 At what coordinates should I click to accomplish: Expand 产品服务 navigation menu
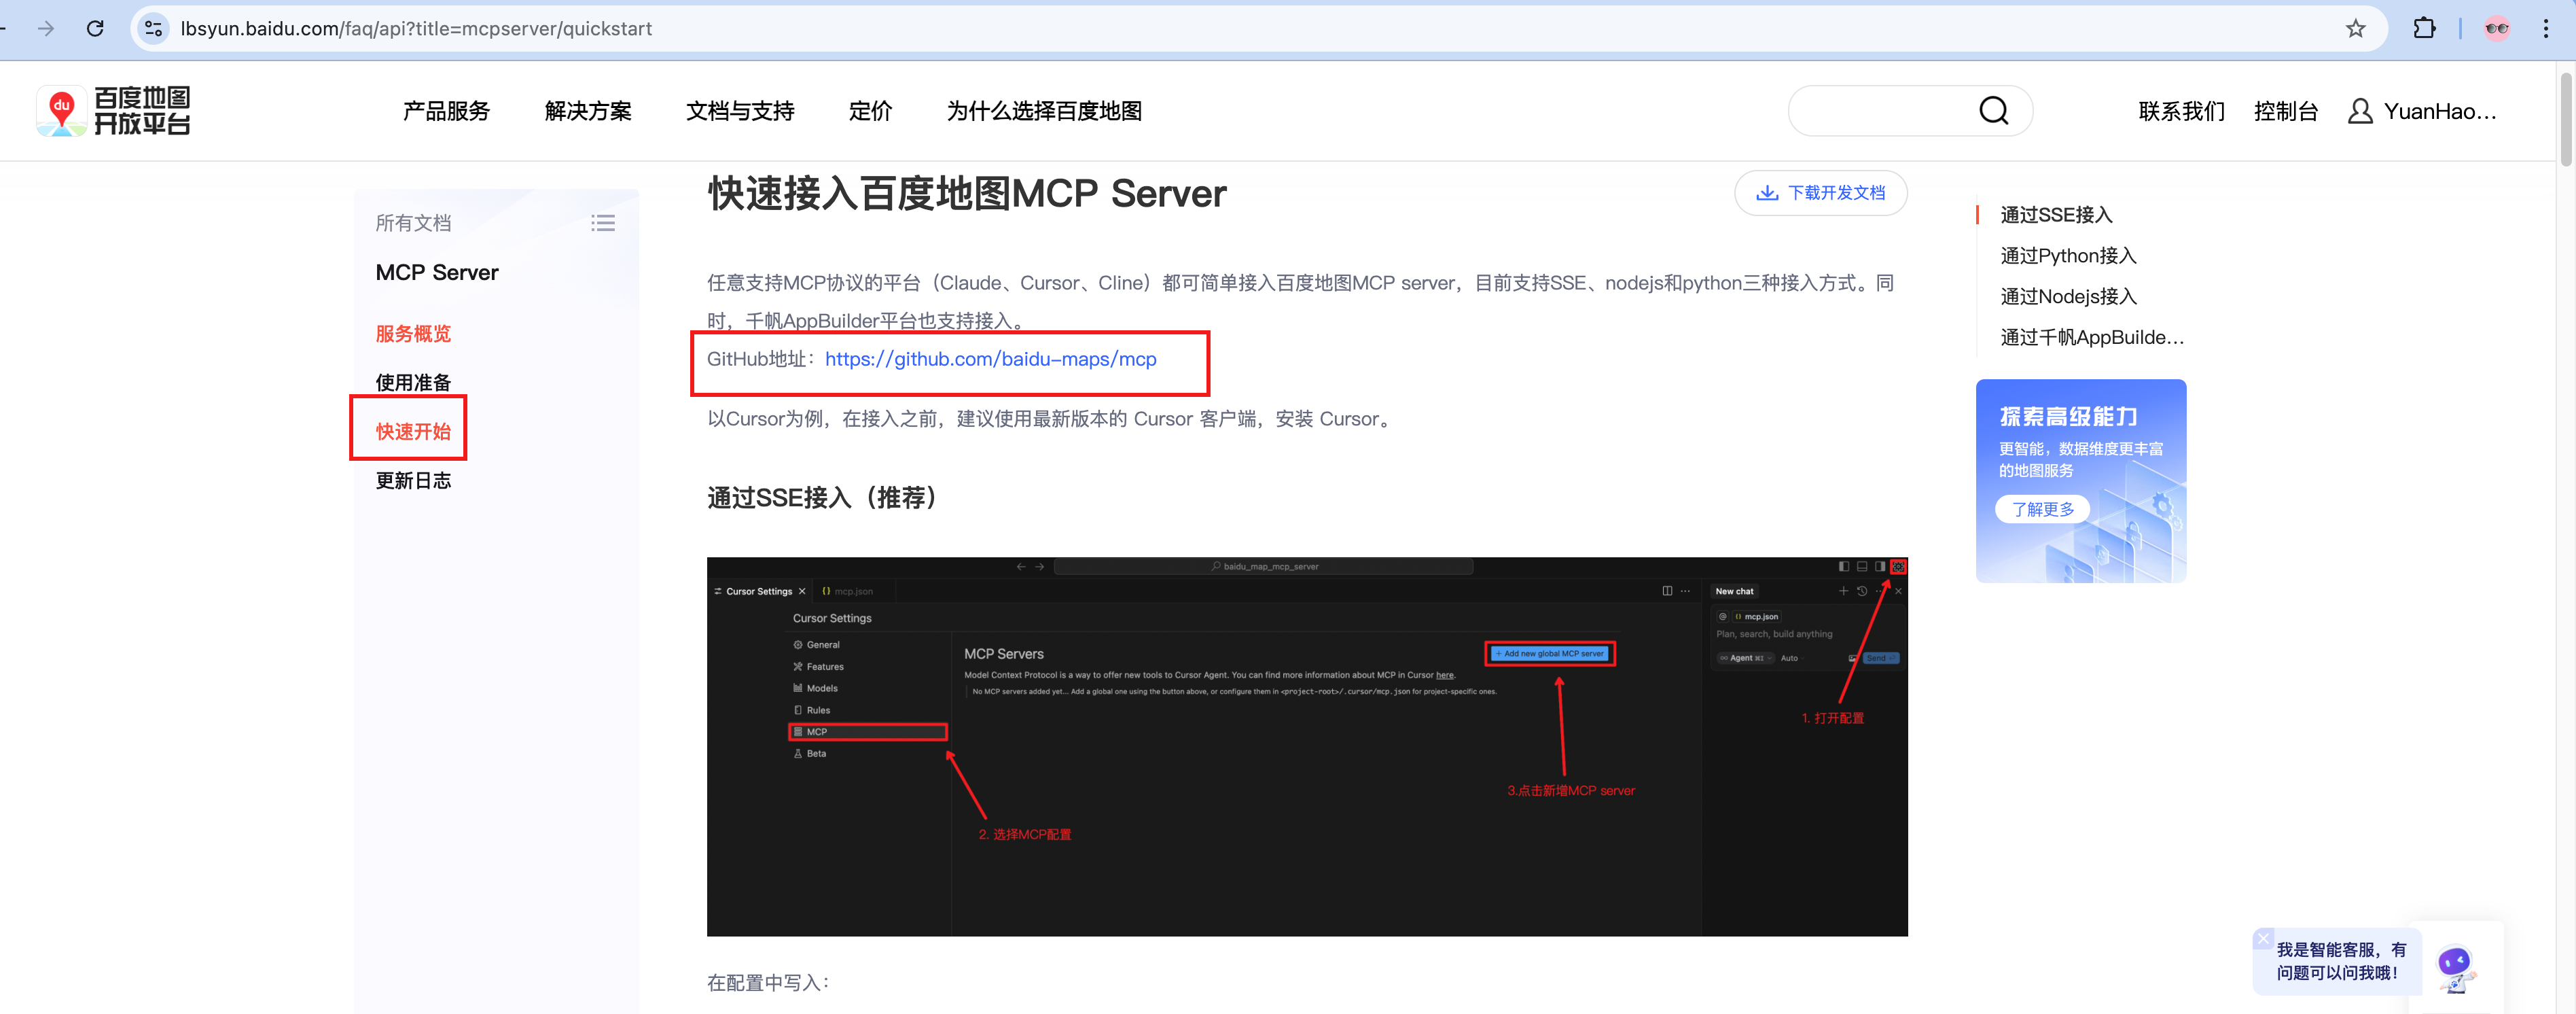tap(446, 111)
